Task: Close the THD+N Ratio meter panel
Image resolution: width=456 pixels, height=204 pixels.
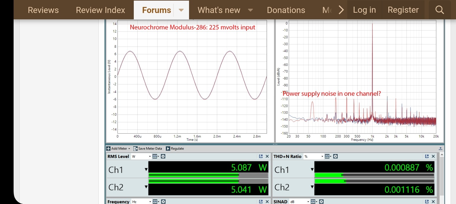Action: pyautogui.click(x=433, y=156)
